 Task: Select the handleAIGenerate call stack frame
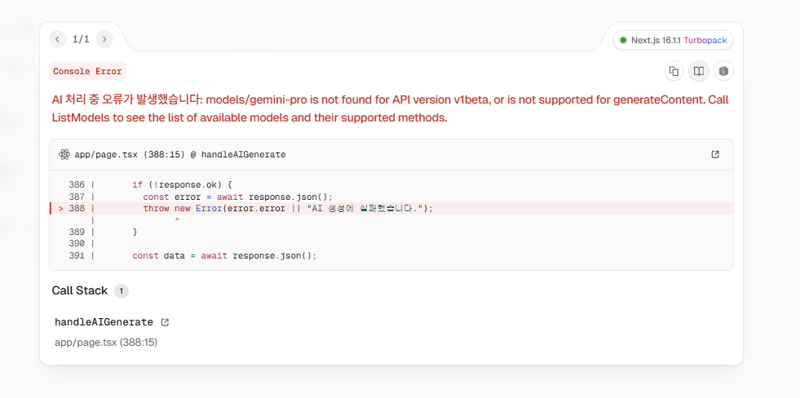[104, 322]
